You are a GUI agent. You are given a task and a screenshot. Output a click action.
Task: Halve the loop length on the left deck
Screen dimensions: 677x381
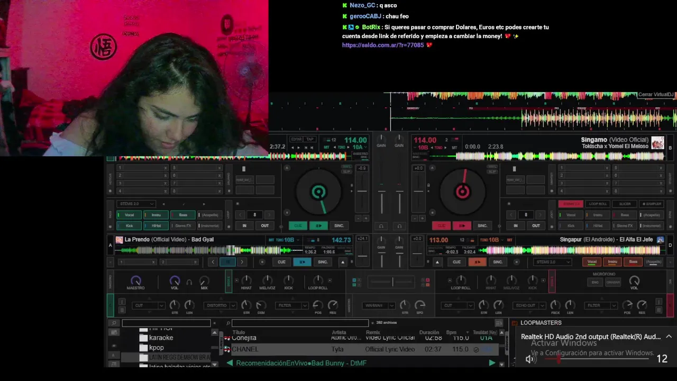click(x=240, y=215)
